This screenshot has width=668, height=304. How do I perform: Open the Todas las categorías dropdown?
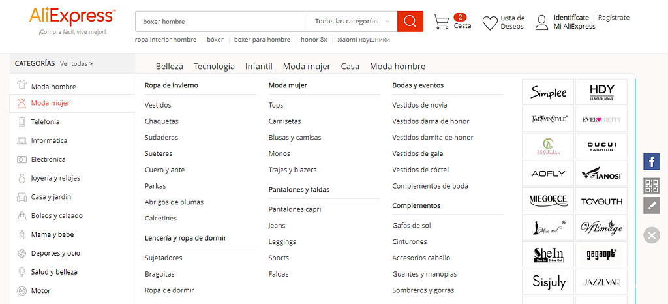pos(352,22)
